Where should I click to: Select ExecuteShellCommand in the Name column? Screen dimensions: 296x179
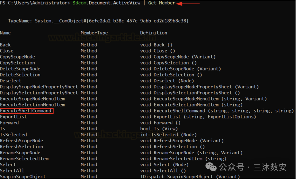click(26, 111)
